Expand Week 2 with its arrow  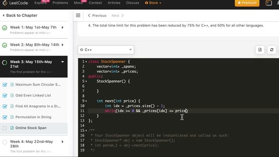click(x=63, y=45)
